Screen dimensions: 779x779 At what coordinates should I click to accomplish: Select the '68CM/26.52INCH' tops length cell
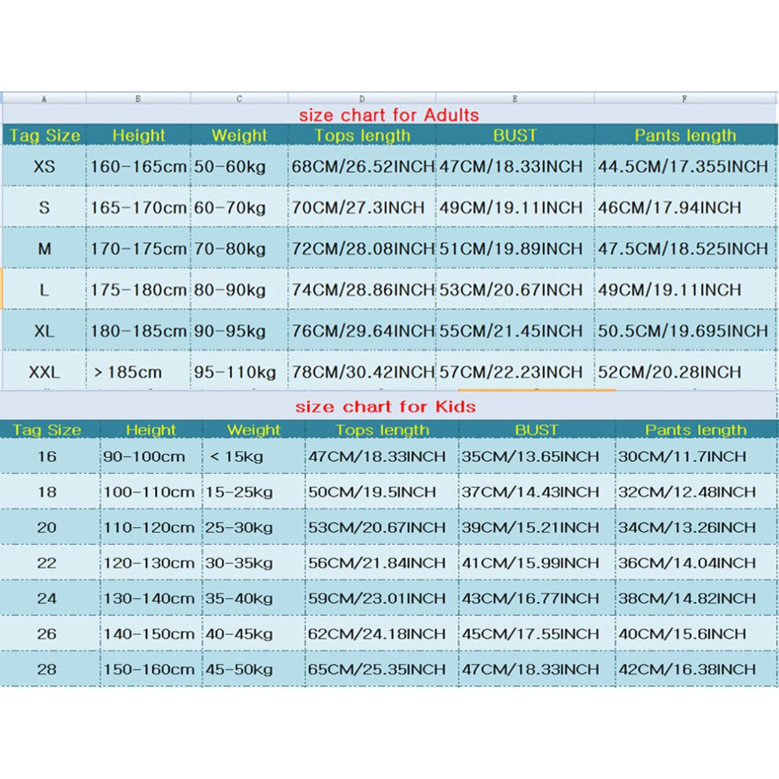[362, 166]
